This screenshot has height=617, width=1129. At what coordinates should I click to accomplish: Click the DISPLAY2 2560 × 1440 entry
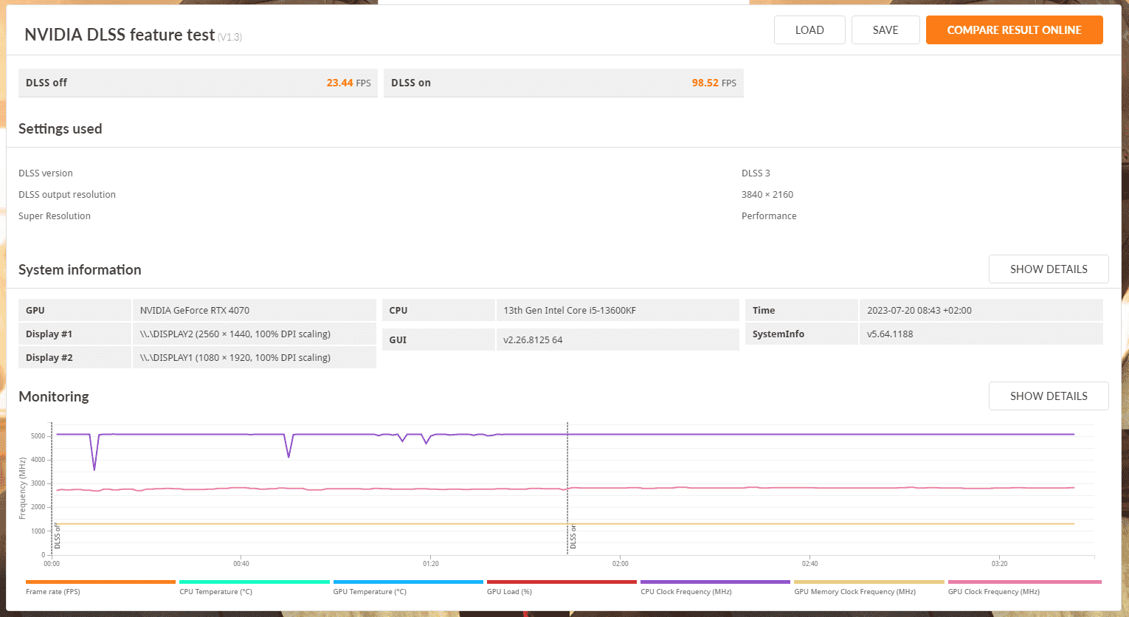click(x=235, y=334)
